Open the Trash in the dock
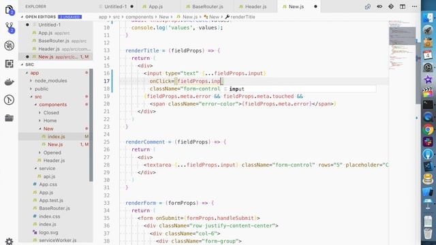Viewport: 436px width, 245px height. [x=429, y=233]
